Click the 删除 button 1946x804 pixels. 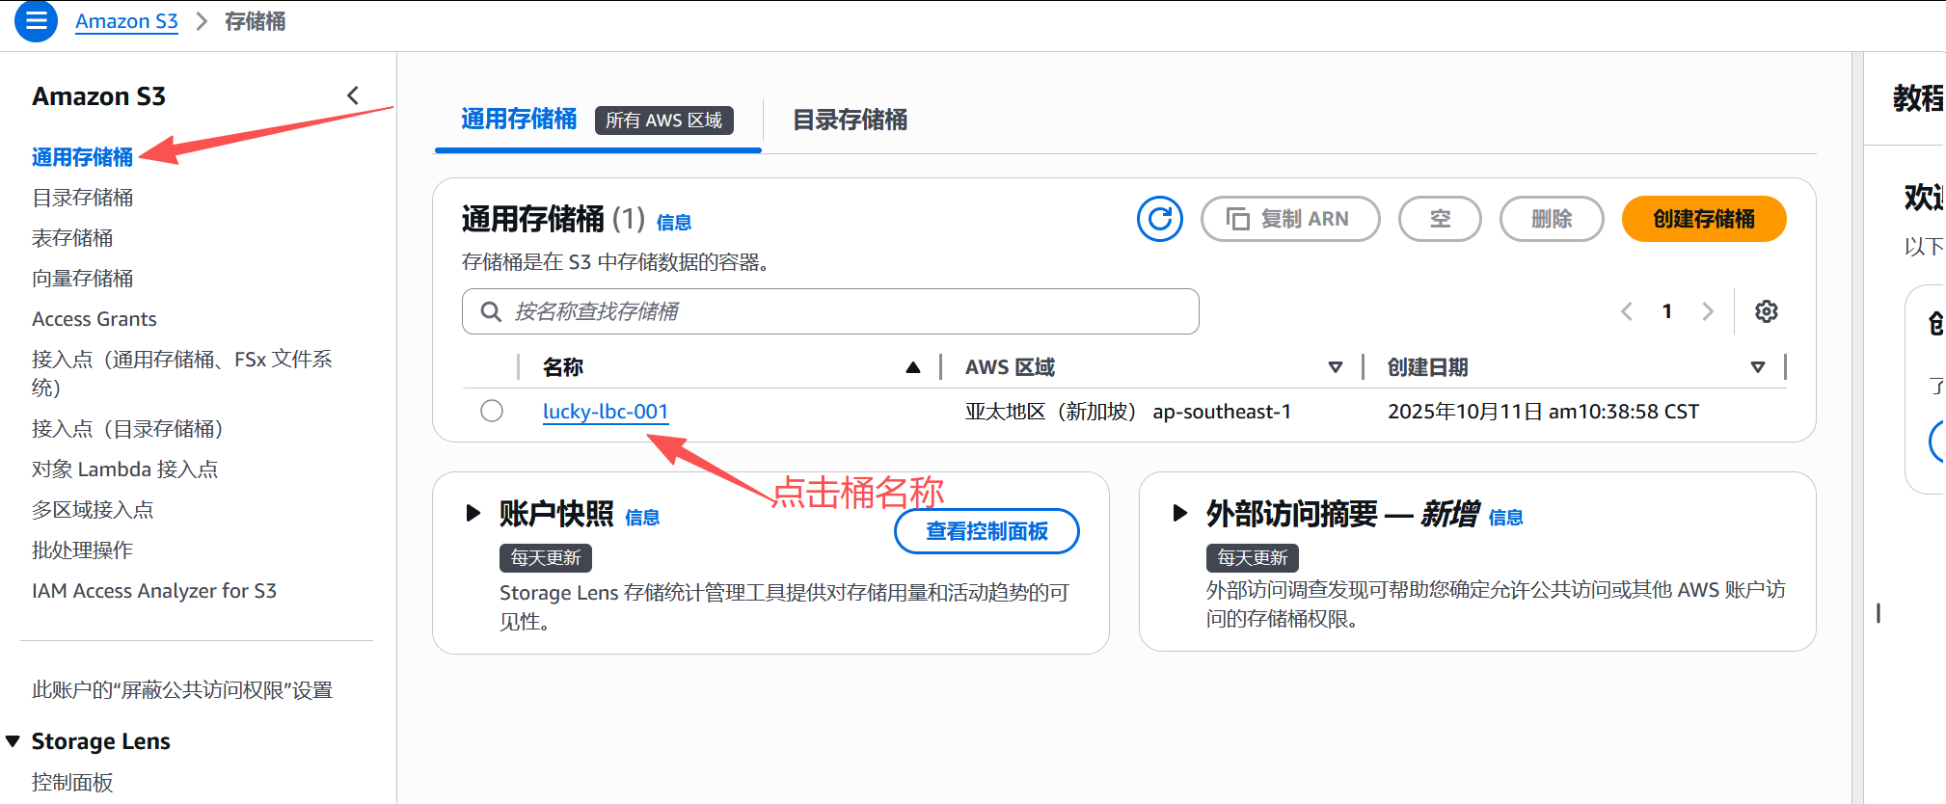(x=1552, y=219)
